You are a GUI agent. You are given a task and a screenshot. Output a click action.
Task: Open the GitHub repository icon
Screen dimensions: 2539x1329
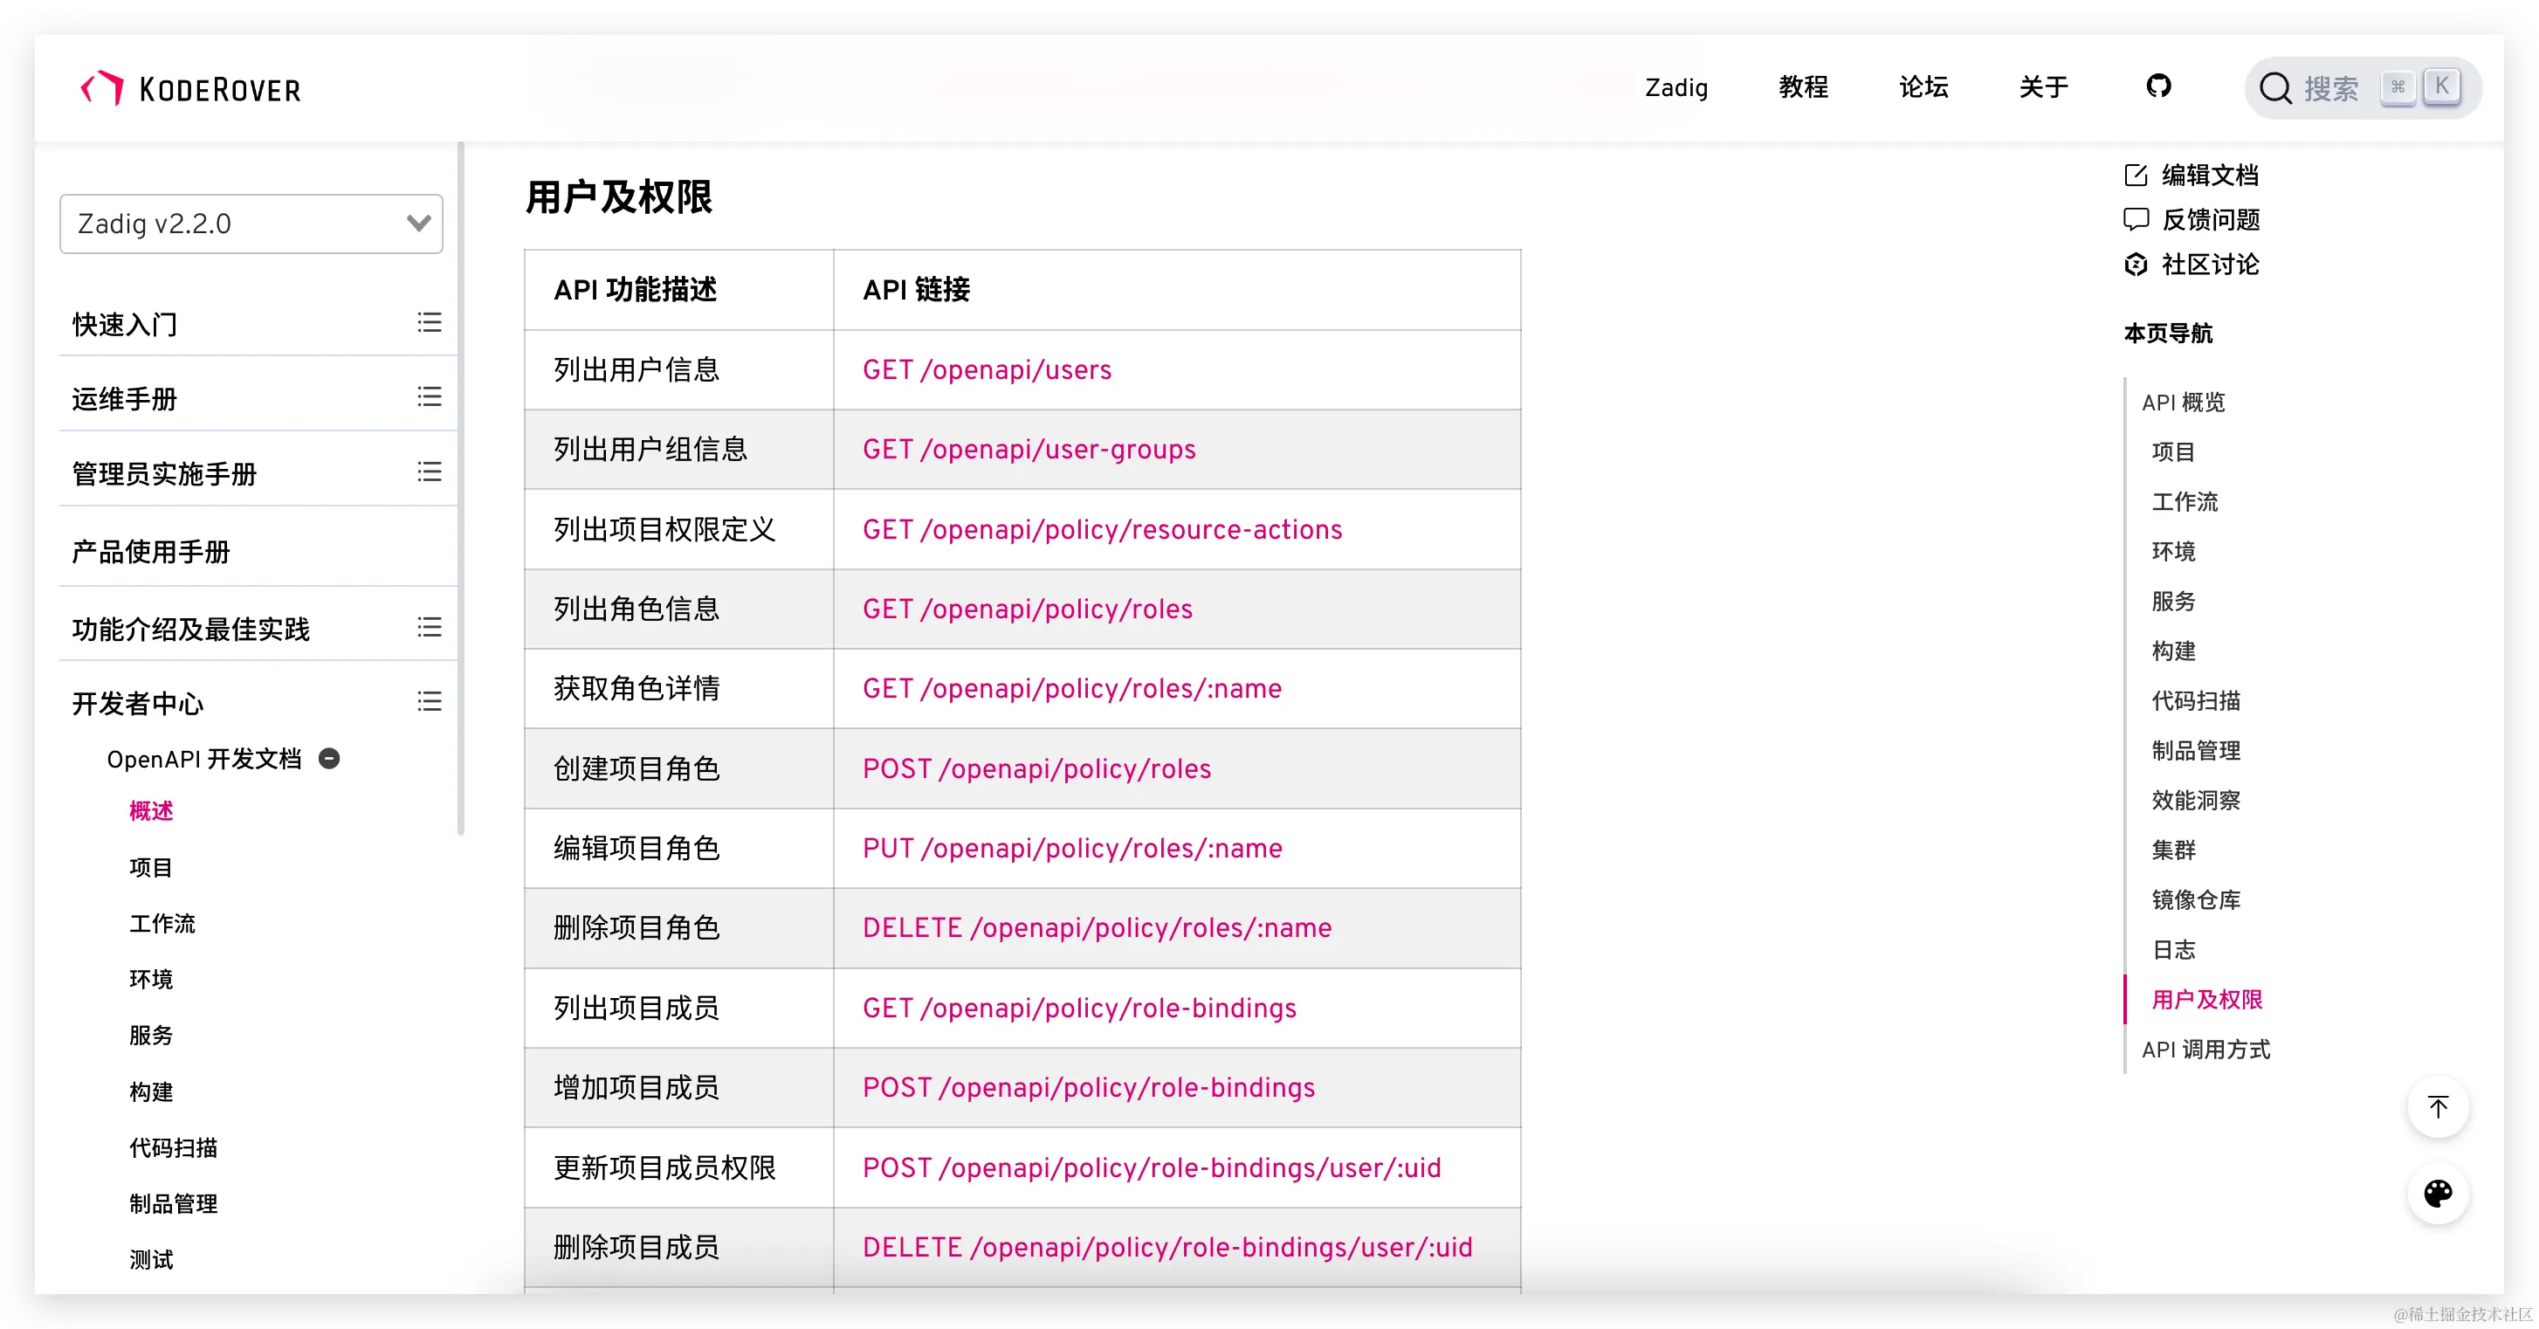tap(2157, 86)
